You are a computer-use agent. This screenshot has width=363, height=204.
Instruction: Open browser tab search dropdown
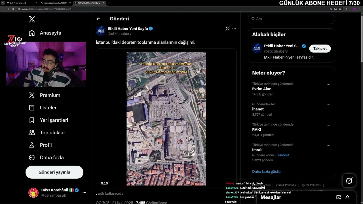pos(3,3)
